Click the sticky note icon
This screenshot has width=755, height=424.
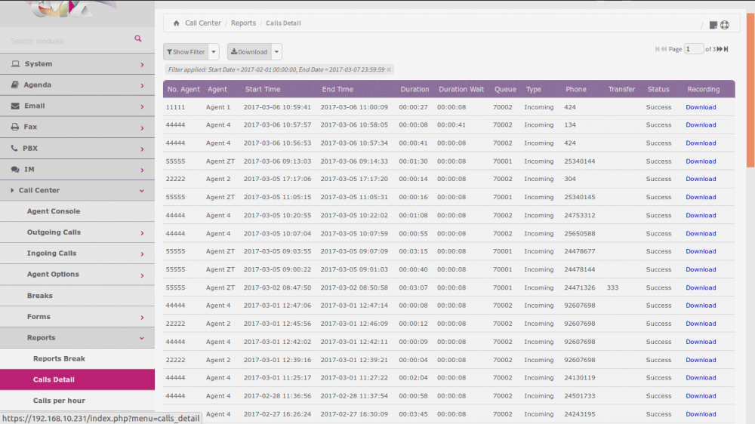pos(713,25)
